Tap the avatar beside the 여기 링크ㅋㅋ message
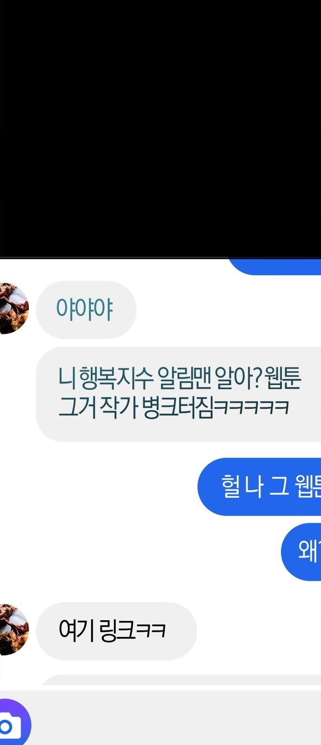Image resolution: width=321 pixels, height=745 pixels. 13,629
